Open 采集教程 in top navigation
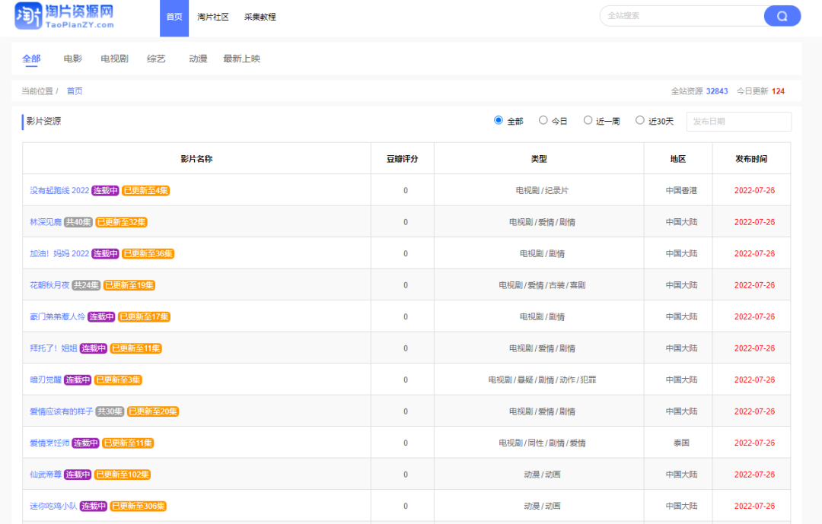The height and width of the screenshot is (524, 822). [260, 17]
